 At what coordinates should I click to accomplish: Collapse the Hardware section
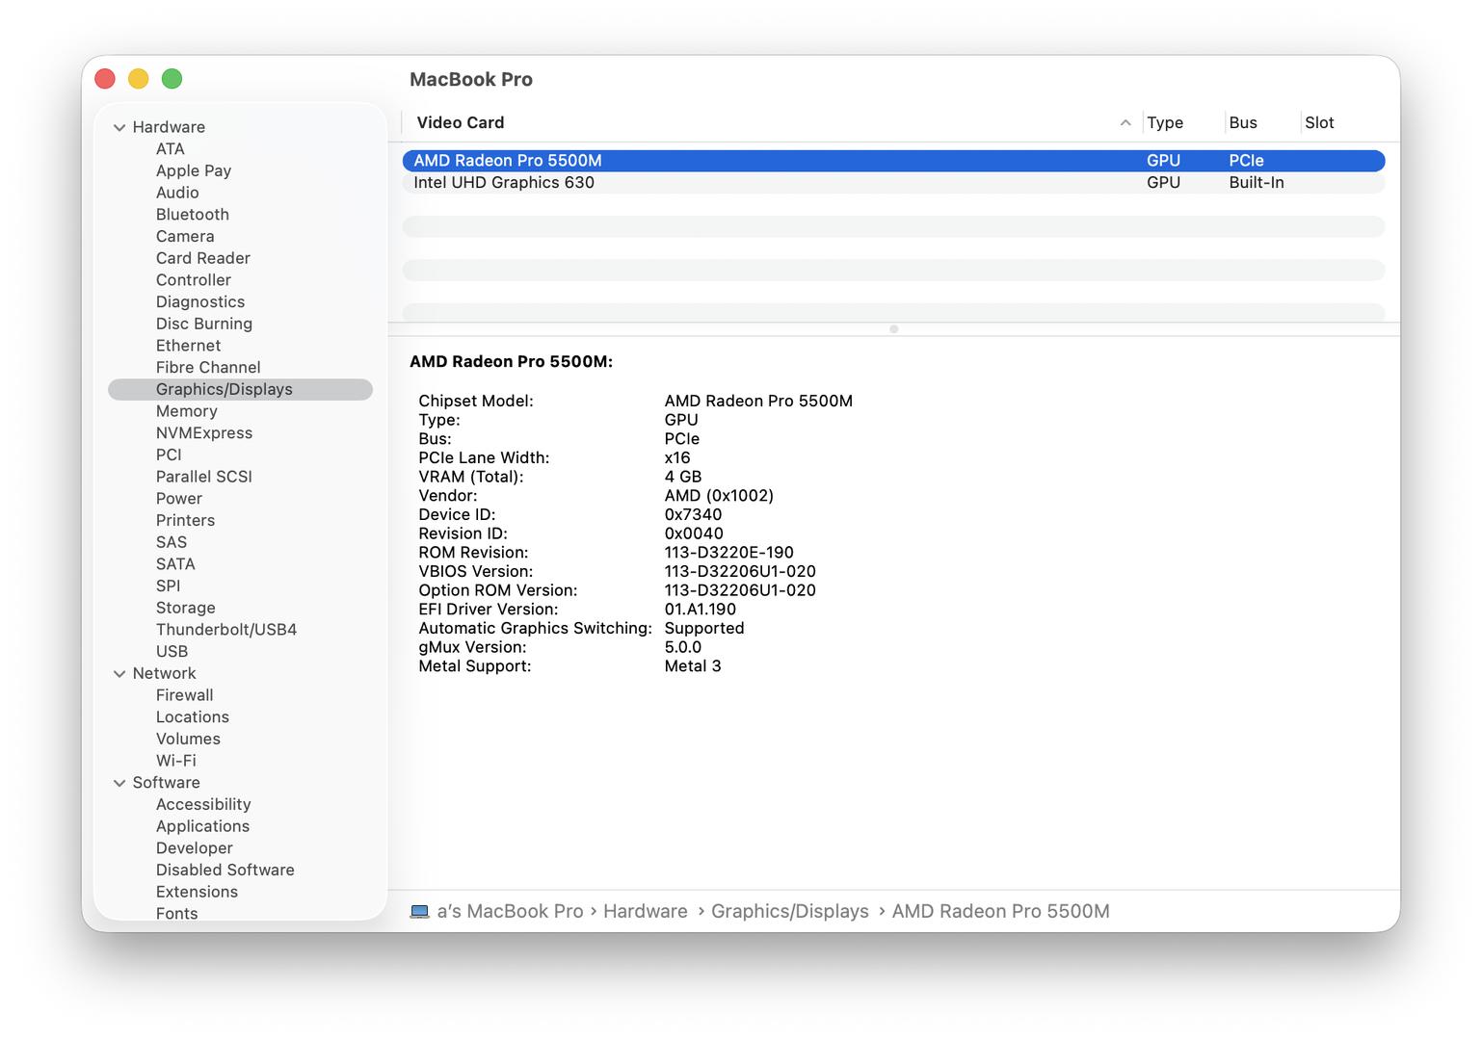click(119, 127)
